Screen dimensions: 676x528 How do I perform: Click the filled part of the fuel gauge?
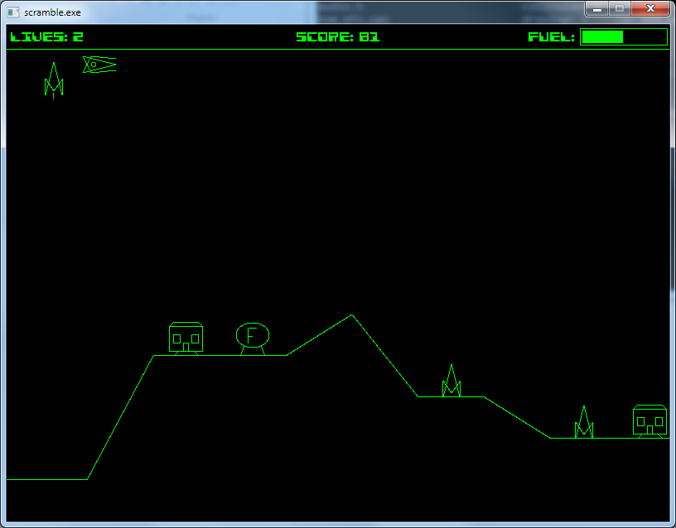[602, 36]
